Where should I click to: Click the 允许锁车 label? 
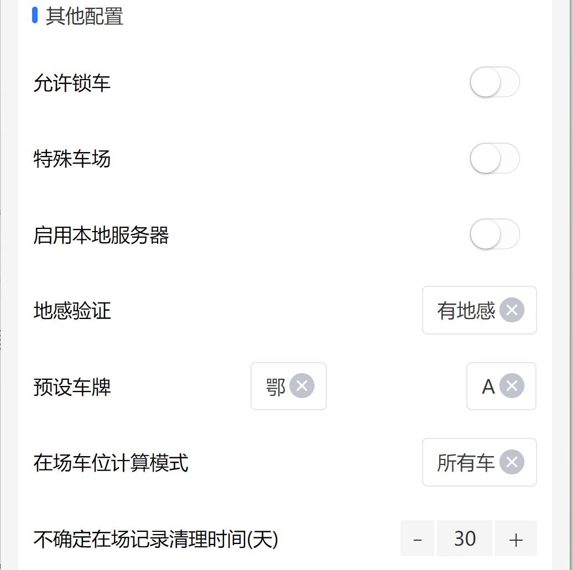click(72, 82)
